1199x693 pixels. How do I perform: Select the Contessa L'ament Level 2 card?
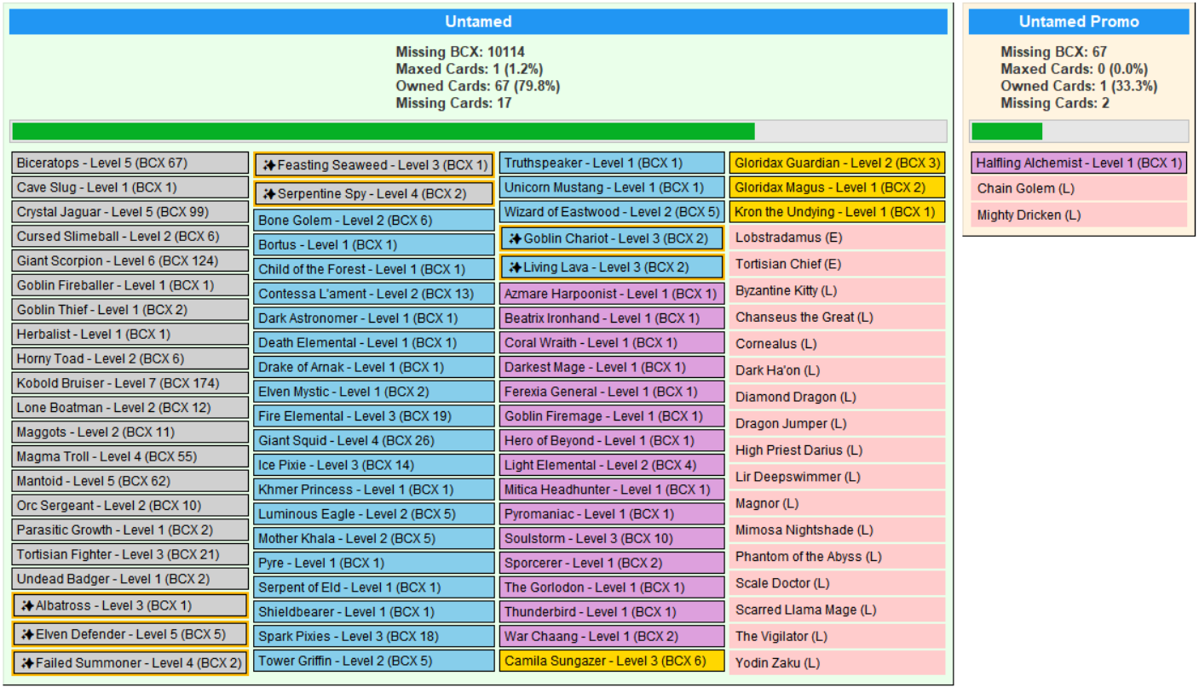(x=375, y=294)
